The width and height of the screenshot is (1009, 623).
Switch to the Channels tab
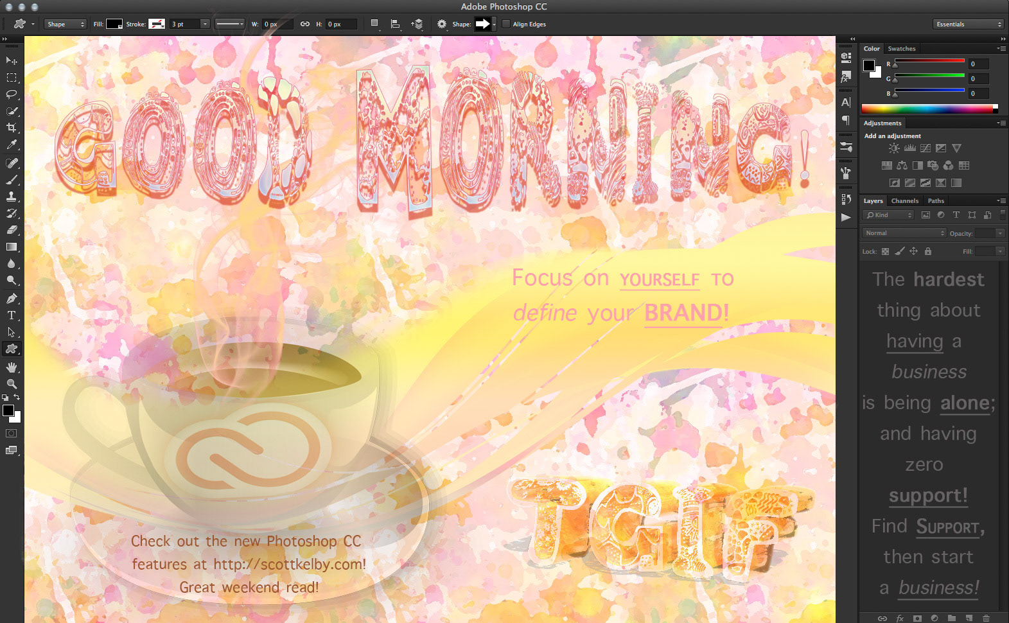tap(904, 201)
